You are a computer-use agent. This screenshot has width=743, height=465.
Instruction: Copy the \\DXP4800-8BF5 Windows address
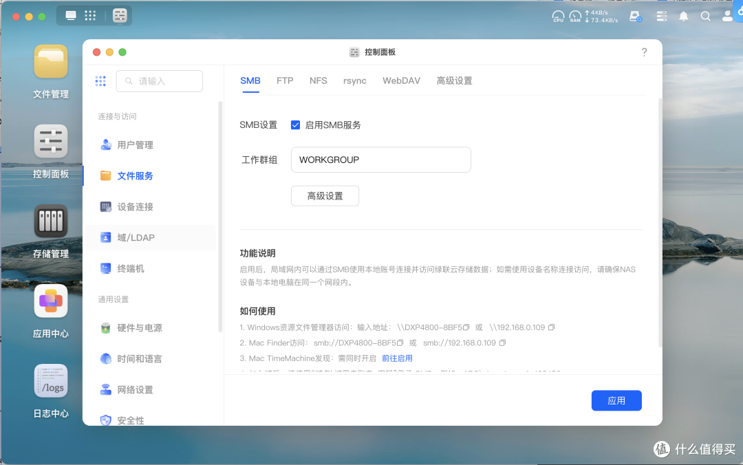coord(466,327)
